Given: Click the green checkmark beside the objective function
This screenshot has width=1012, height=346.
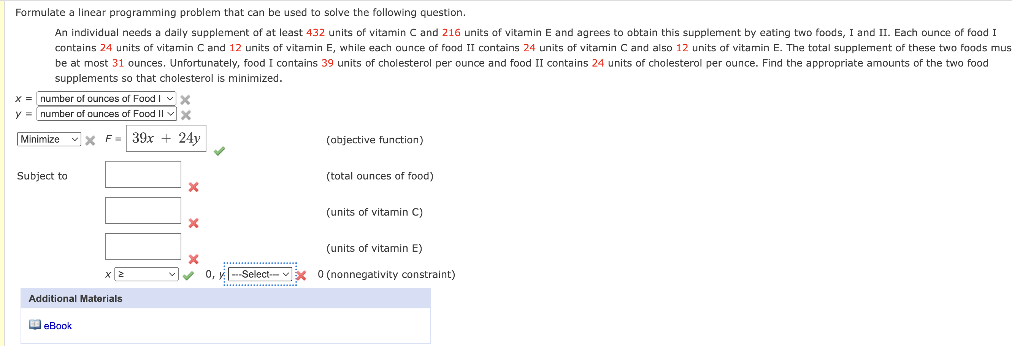Looking at the screenshot, I should pos(219,151).
